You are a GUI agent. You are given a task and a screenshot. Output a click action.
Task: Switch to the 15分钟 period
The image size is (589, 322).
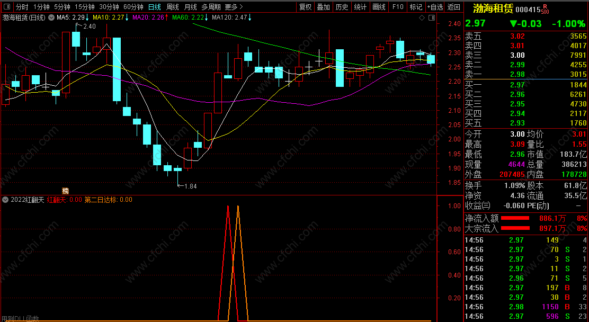pos(85,7)
